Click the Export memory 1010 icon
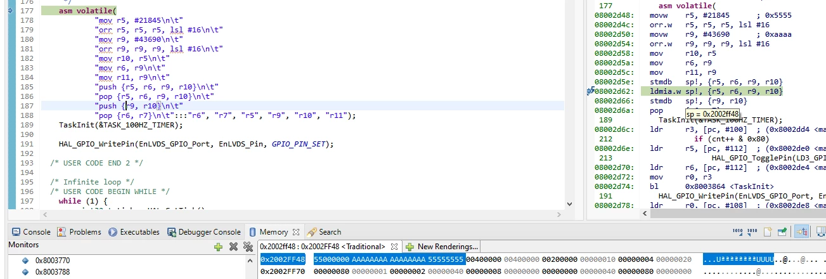The width and height of the screenshot is (826, 279). click(753, 231)
